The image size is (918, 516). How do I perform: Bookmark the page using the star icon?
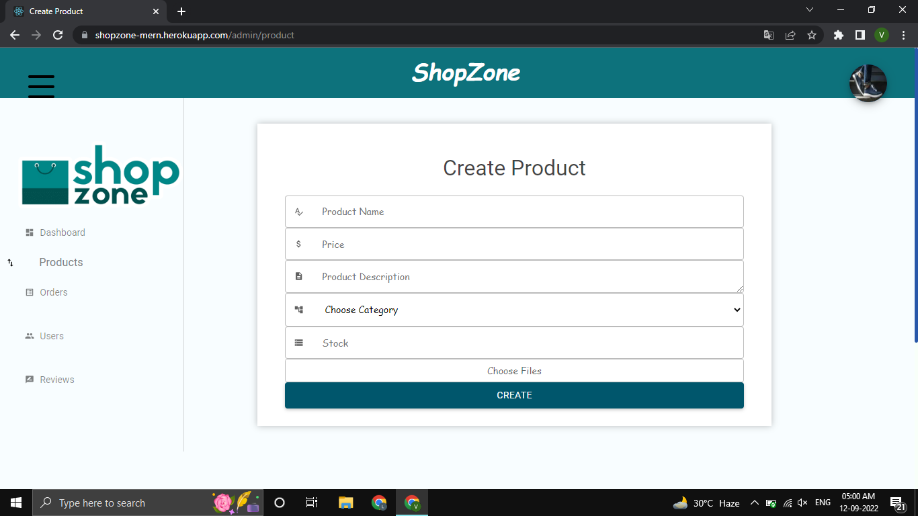click(812, 34)
